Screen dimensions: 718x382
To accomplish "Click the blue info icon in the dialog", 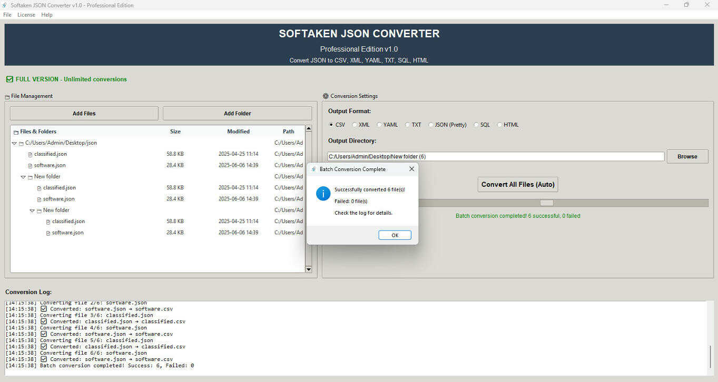I will point(323,194).
